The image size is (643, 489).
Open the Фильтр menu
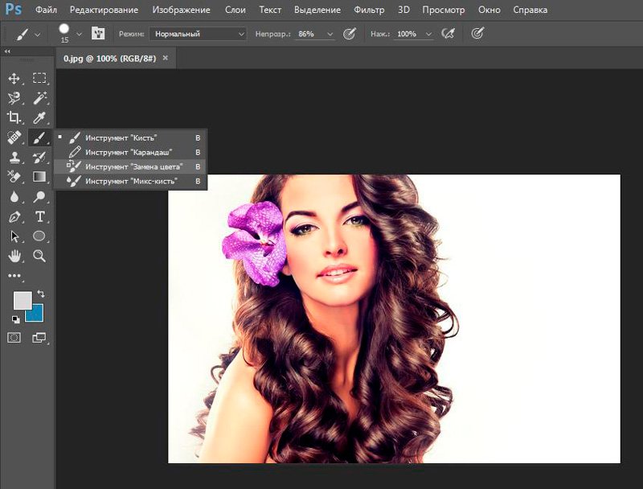369,10
